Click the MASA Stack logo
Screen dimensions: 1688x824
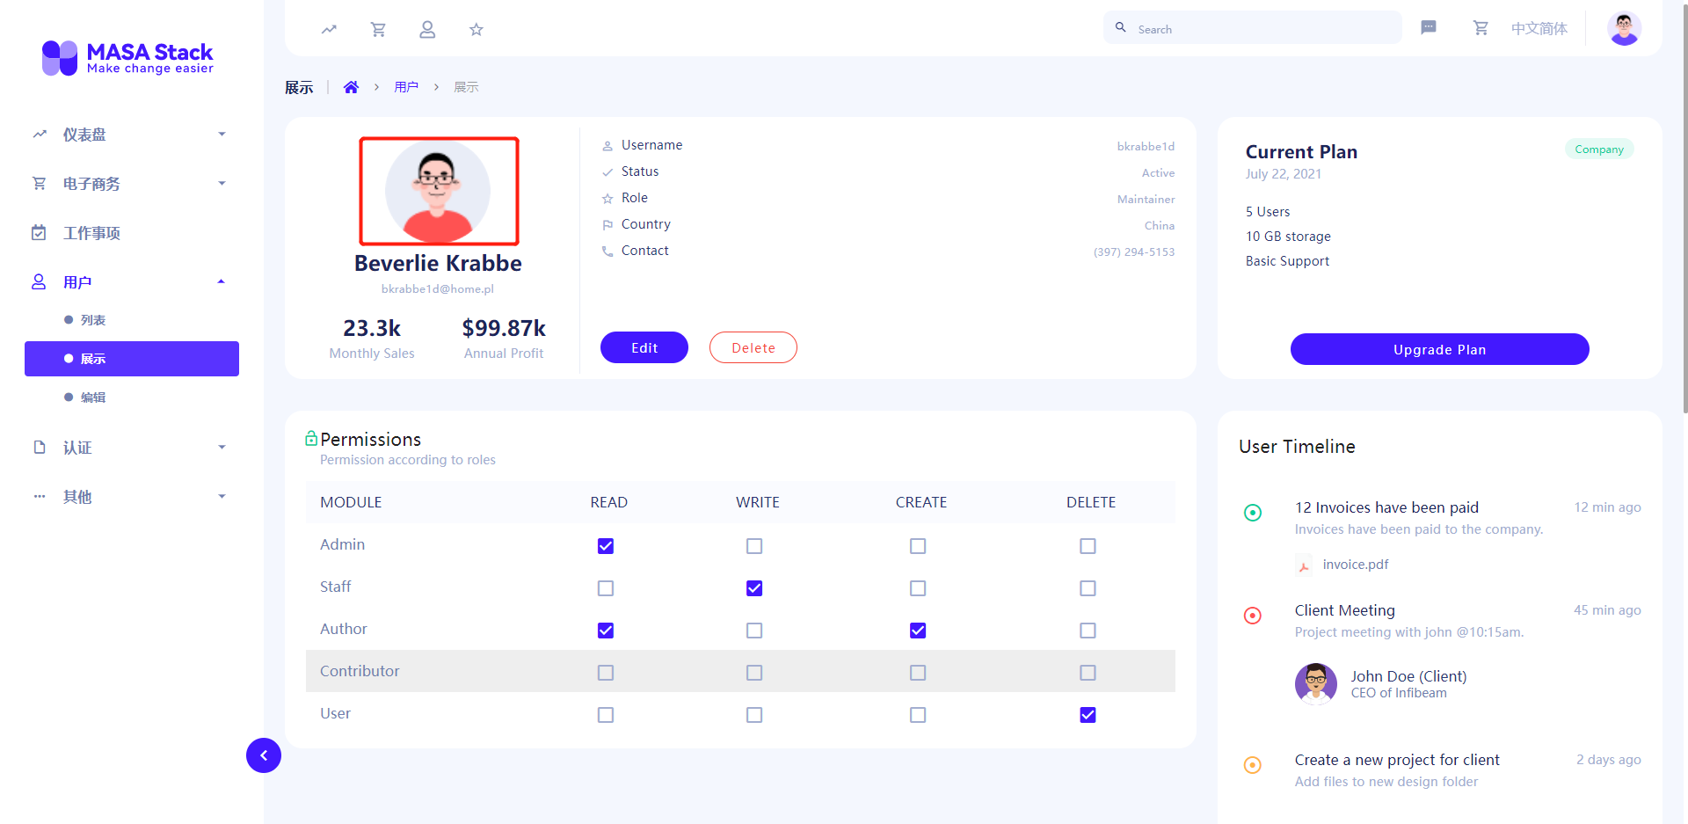127,57
